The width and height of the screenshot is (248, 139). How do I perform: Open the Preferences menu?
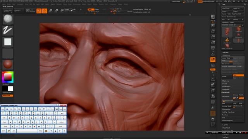77,4
